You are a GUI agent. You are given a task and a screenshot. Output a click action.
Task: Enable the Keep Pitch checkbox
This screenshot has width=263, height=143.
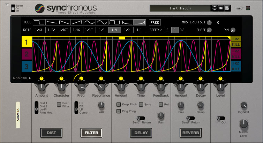pos(119,104)
